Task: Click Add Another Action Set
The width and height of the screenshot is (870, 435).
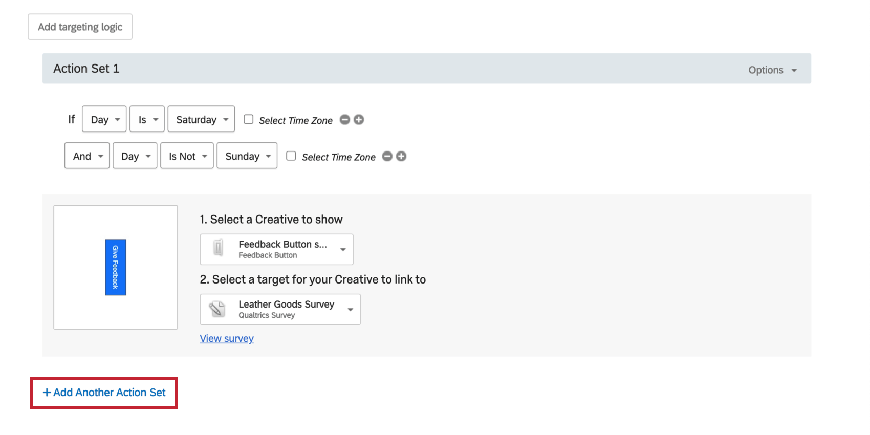Action: (104, 393)
